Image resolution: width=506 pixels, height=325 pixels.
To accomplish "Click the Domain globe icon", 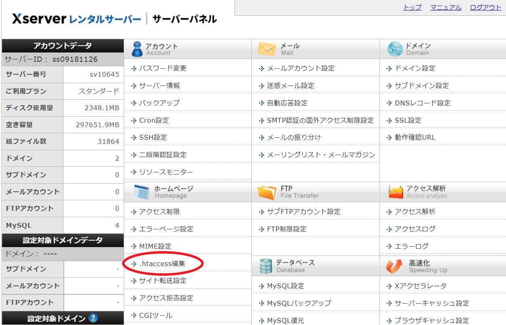I will [395, 49].
